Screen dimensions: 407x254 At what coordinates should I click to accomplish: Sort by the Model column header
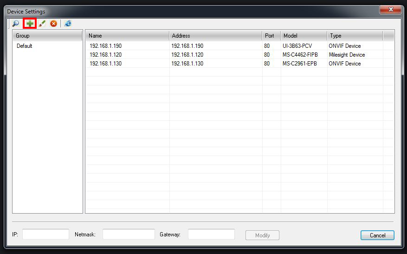coord(304,36)
